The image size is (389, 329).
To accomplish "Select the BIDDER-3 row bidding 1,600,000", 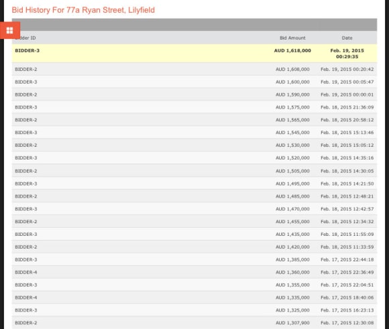I will coord(194,82).
